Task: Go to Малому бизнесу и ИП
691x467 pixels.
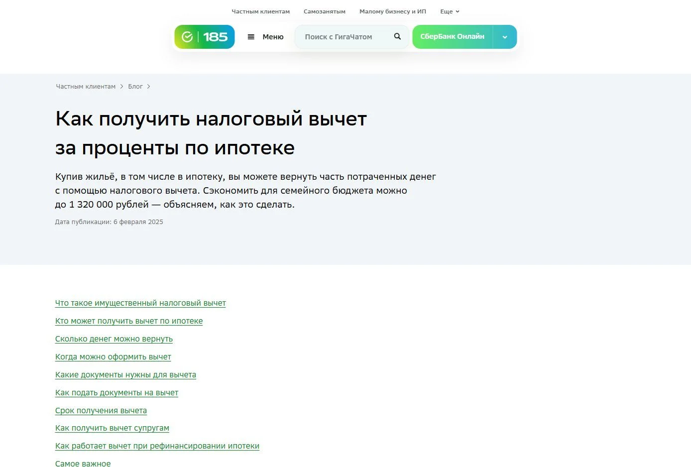Action: pos(393,11)
